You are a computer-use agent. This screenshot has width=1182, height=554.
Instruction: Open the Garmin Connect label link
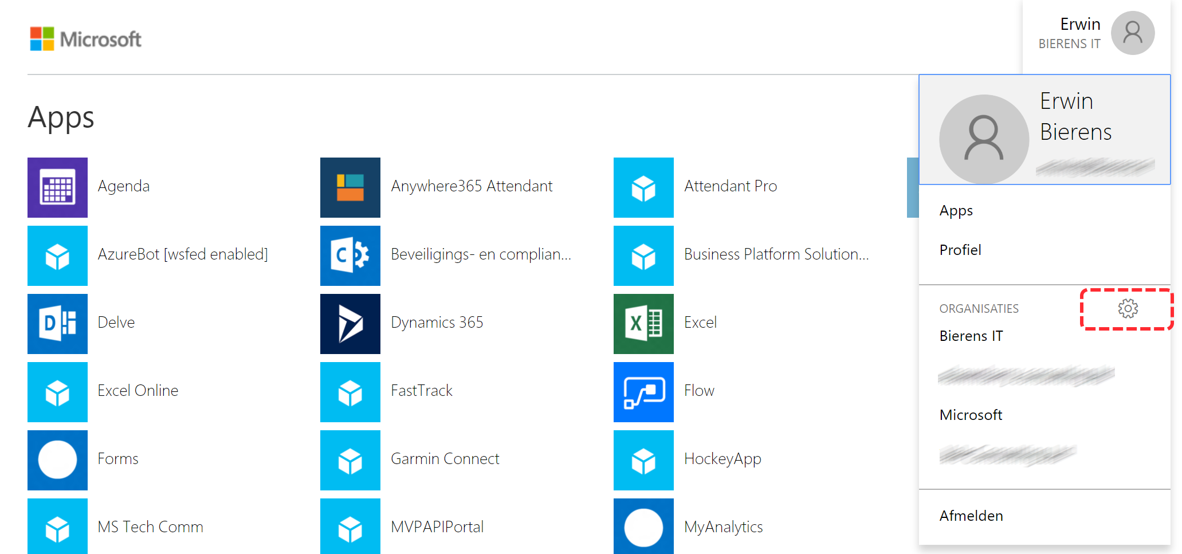[445, 459]
